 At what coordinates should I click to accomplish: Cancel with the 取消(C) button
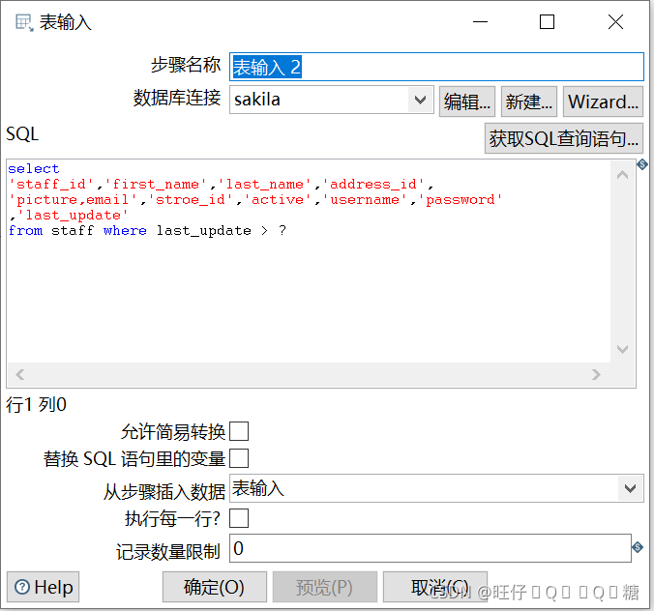435,587
